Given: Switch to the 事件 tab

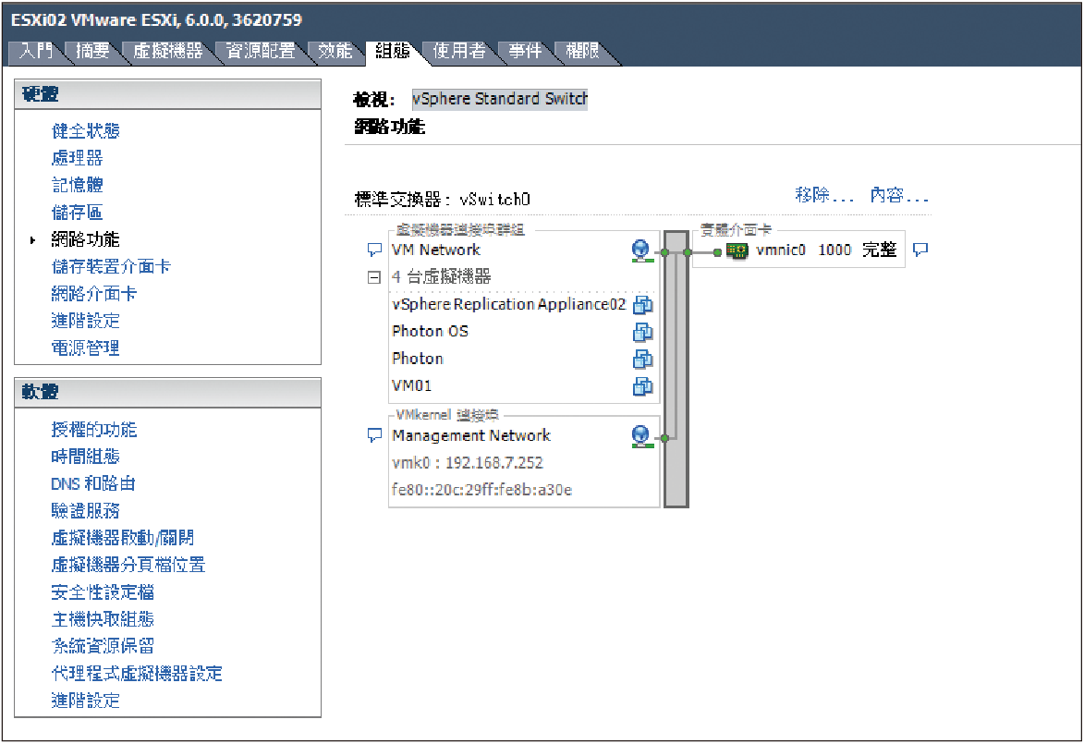Looking at the screenshot, I should [525, 51].
